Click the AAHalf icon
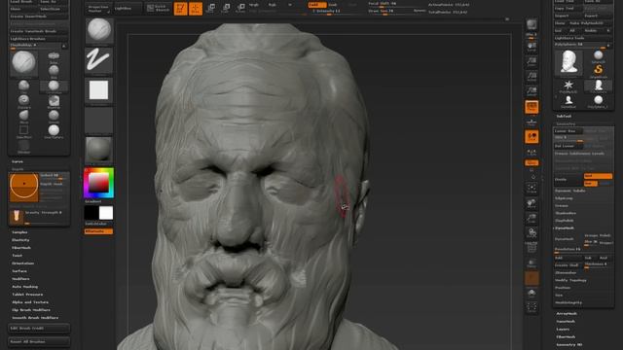 click(531, 91)
